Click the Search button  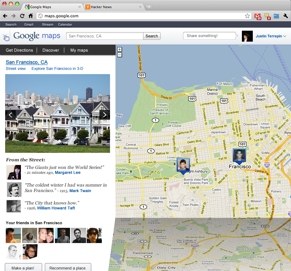pos(152,36)
